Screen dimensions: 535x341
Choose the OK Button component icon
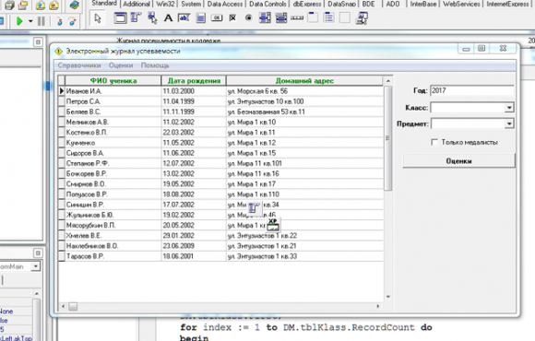pos(217,18)
